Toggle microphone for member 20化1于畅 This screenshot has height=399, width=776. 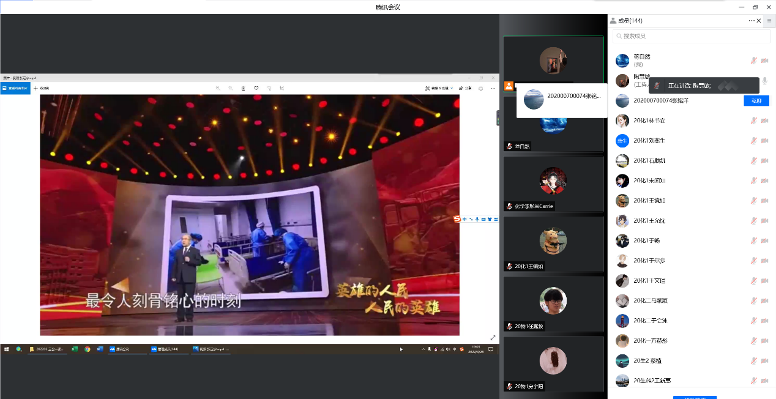pyautogui.click(x=754, y=241)
